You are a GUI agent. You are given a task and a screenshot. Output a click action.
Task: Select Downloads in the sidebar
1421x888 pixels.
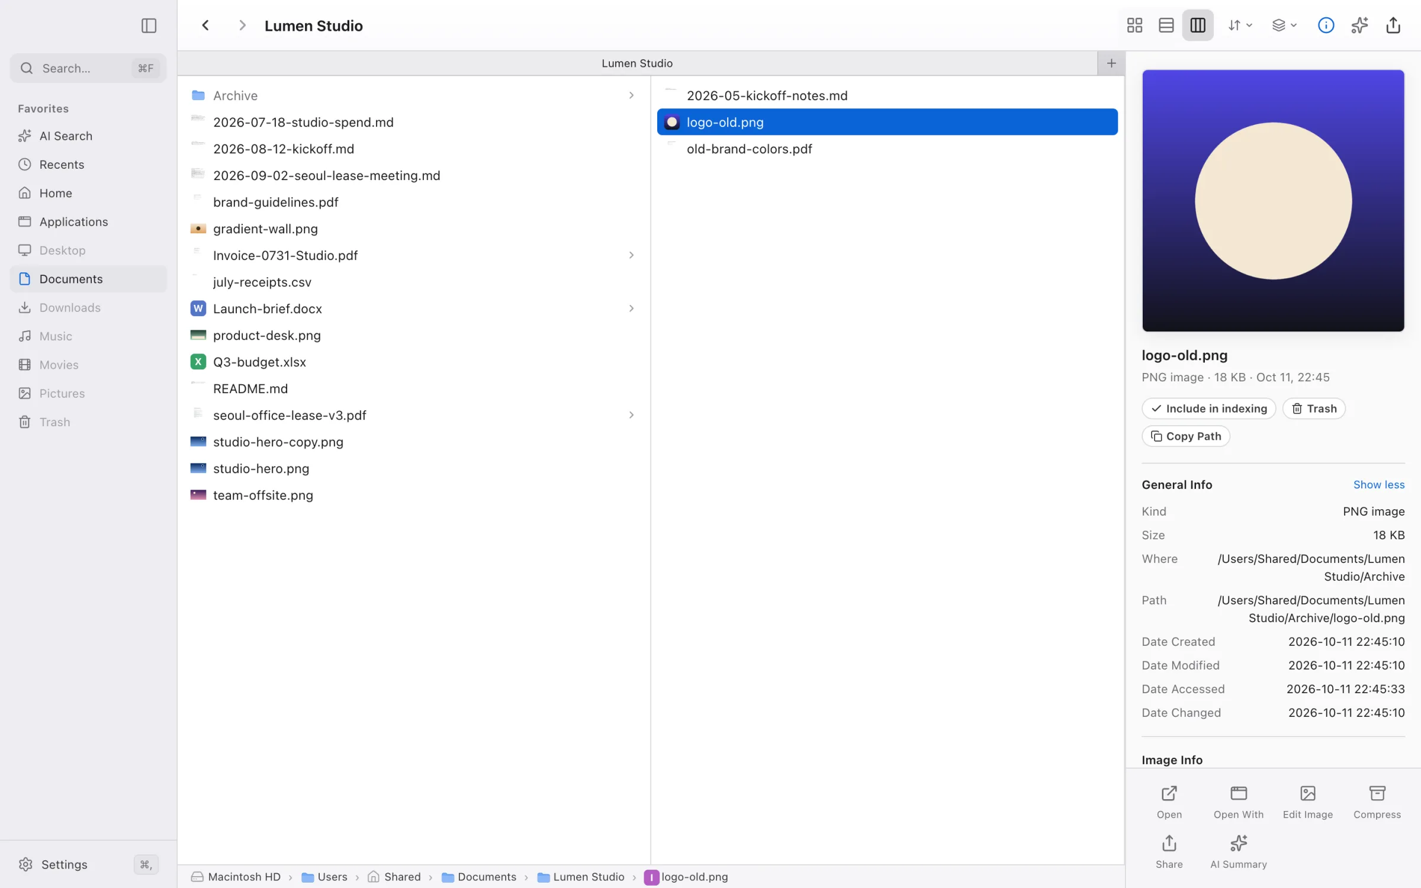[x=88, y=307]
